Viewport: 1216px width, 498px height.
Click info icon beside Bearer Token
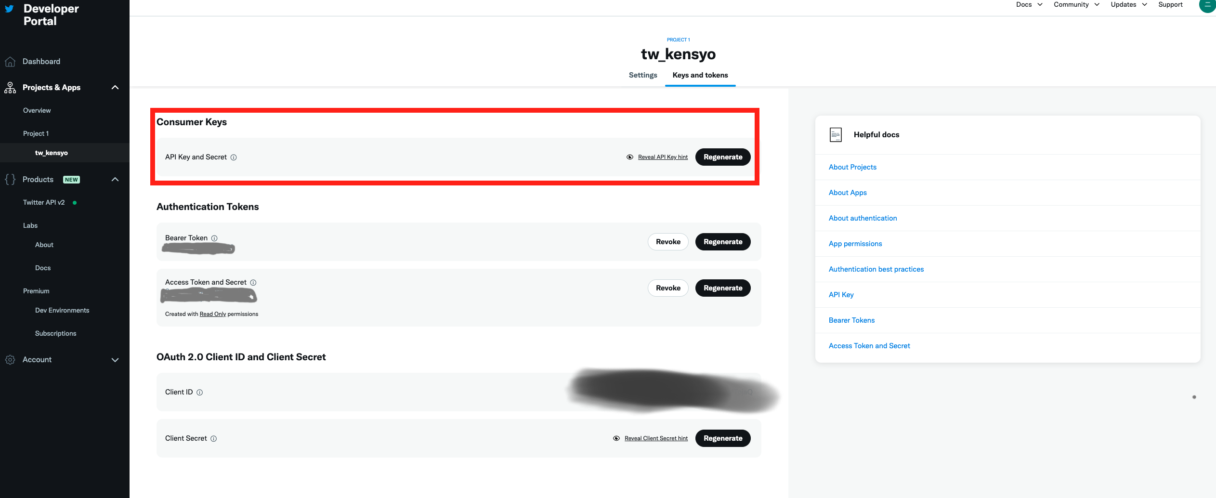pyautogui.click(x=214, y=238)
